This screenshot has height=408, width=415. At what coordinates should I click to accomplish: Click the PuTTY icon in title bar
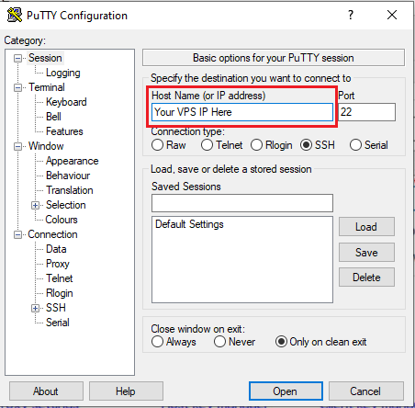[x=15, y=15]
